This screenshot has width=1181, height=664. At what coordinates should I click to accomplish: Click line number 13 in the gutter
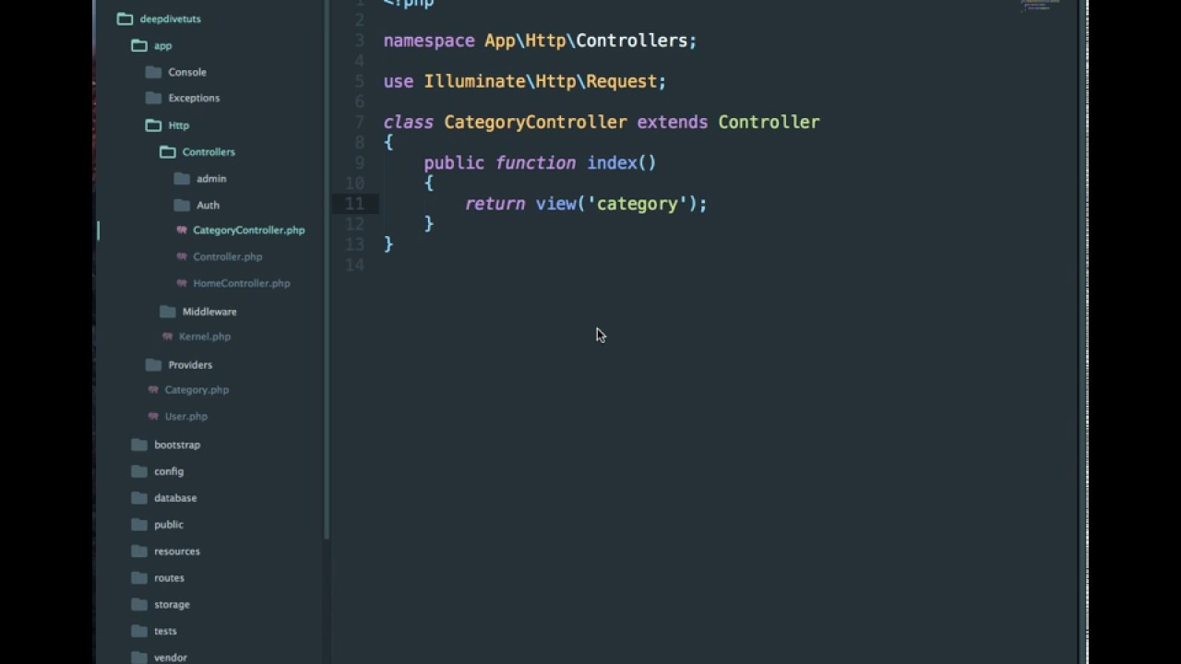point(354,244)
